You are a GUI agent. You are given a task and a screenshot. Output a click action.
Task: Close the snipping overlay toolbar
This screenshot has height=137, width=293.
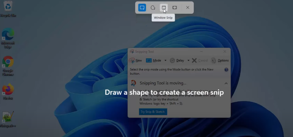coord(188,8)
